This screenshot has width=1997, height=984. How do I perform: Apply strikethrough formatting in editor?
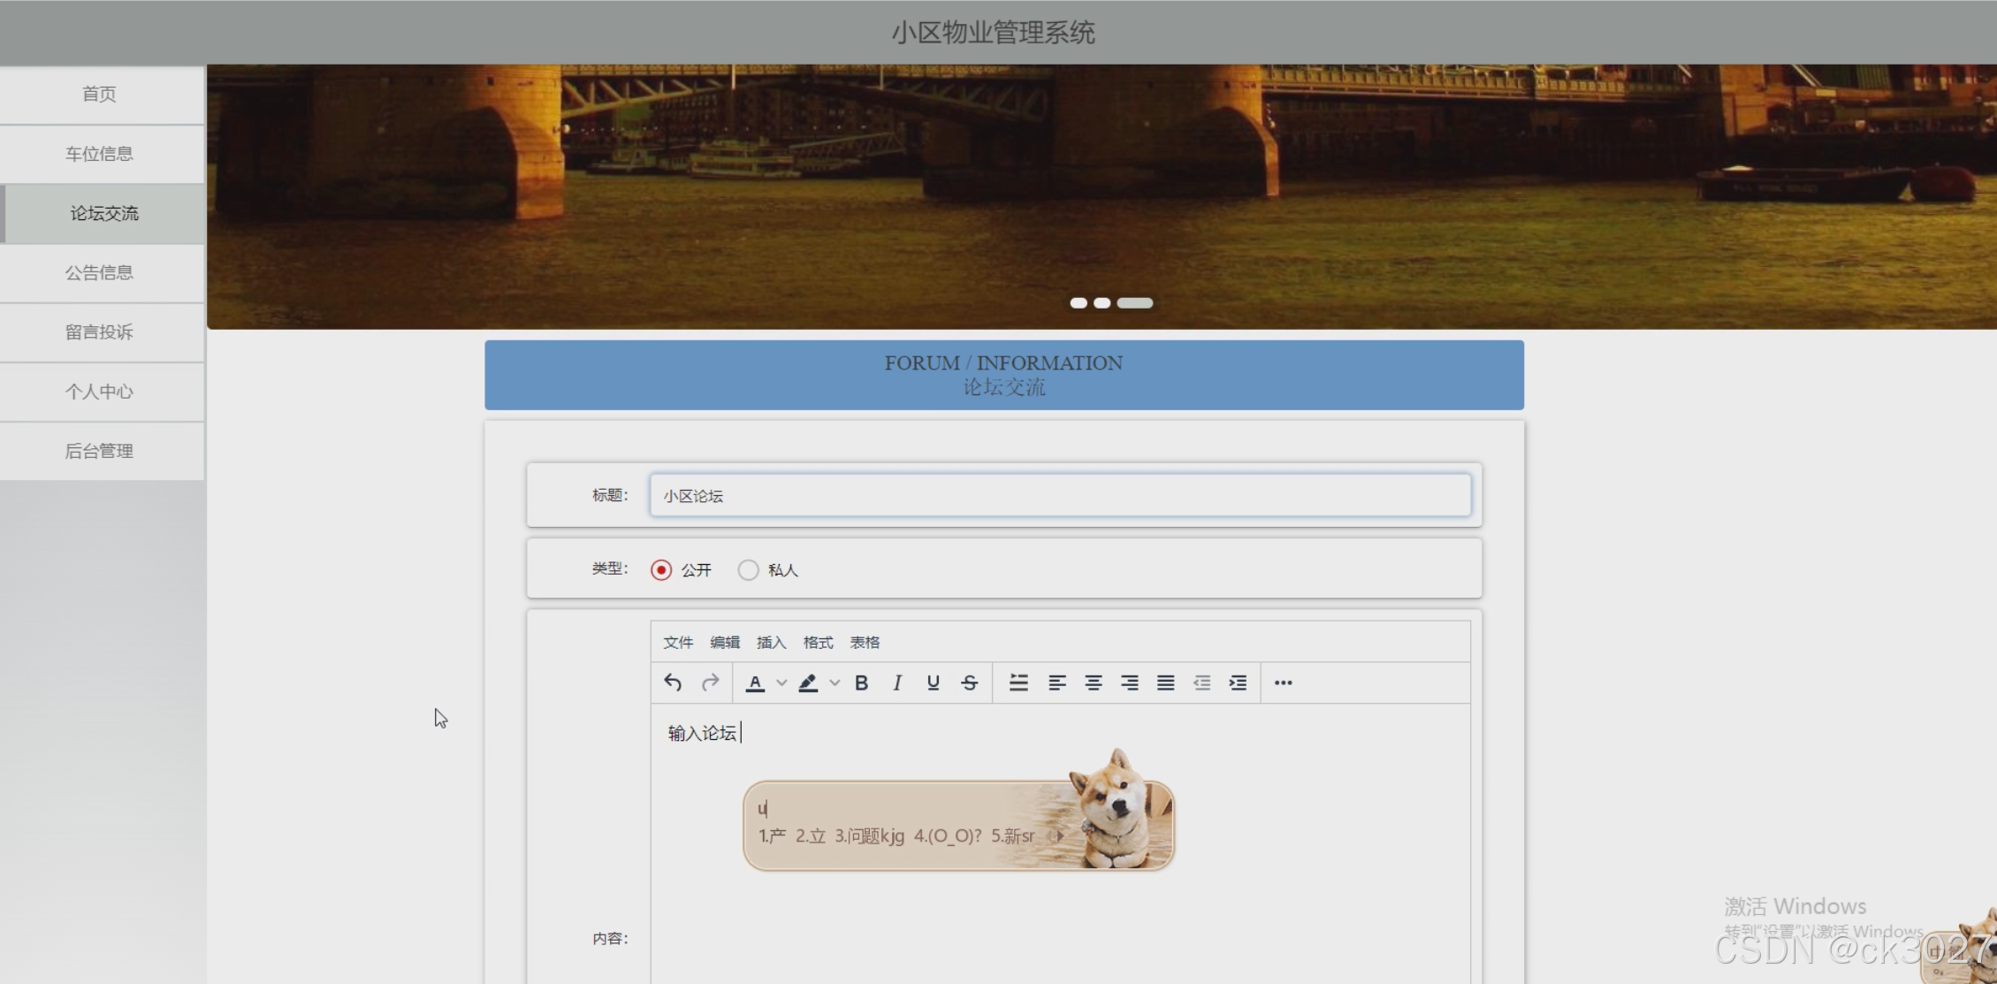pyautogui.click(x=970, y=683)
